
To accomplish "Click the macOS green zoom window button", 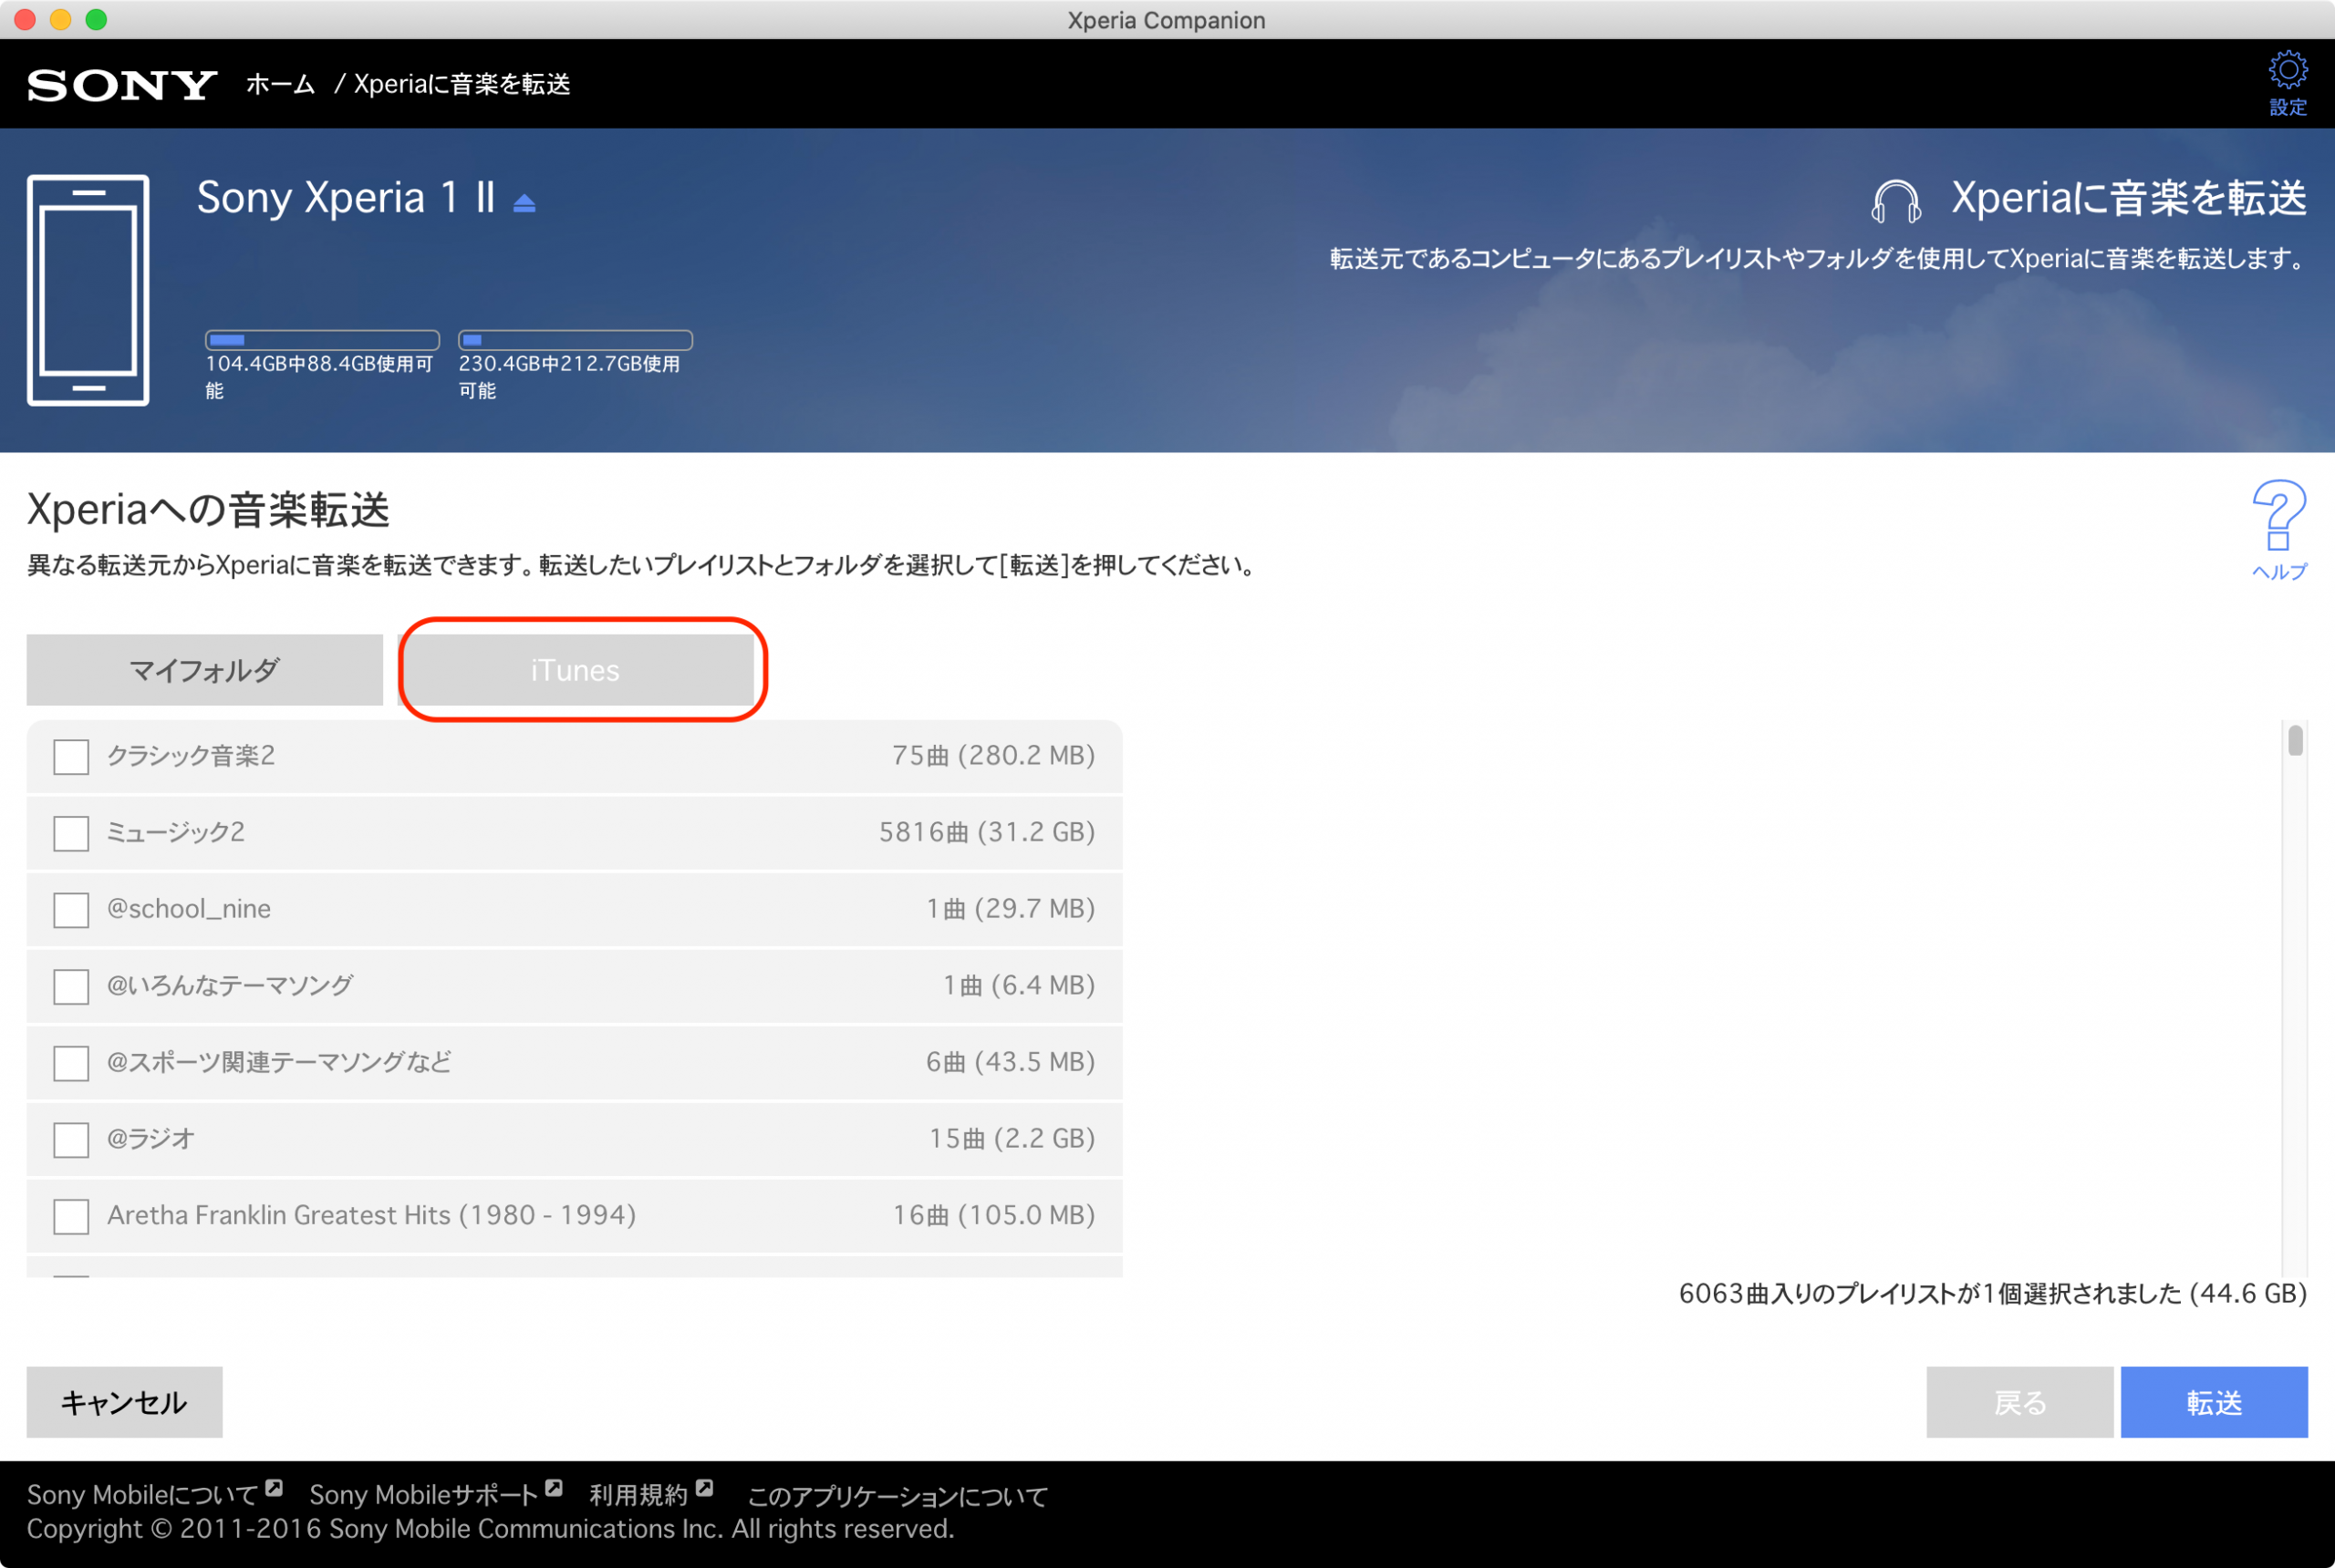I will tap(96, 20).
